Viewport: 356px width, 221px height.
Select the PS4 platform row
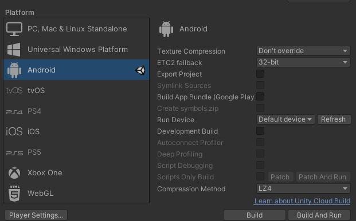[x=76, y=111]
